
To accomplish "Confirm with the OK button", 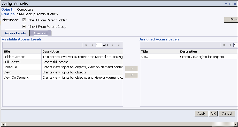I will 213,114.
